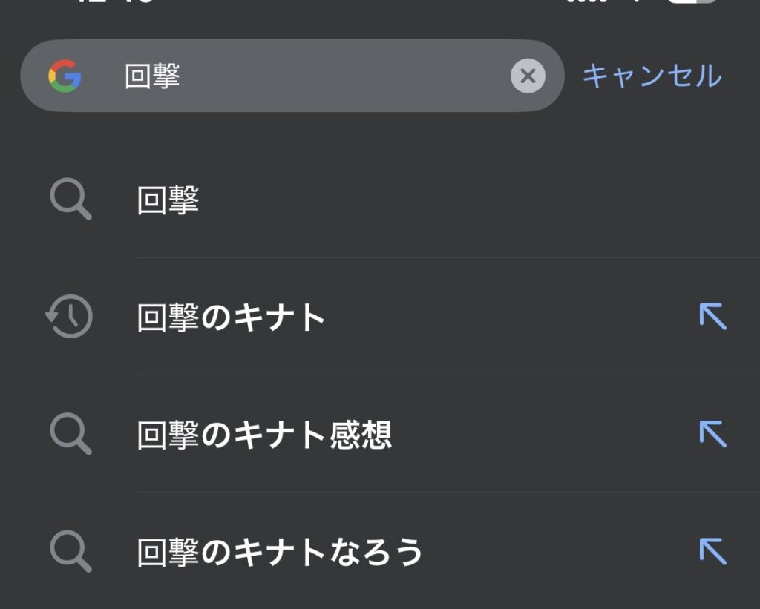Insert 回撃のキナト into search via arrow
This screenshot has width=760, height=609.
[712, 317]
